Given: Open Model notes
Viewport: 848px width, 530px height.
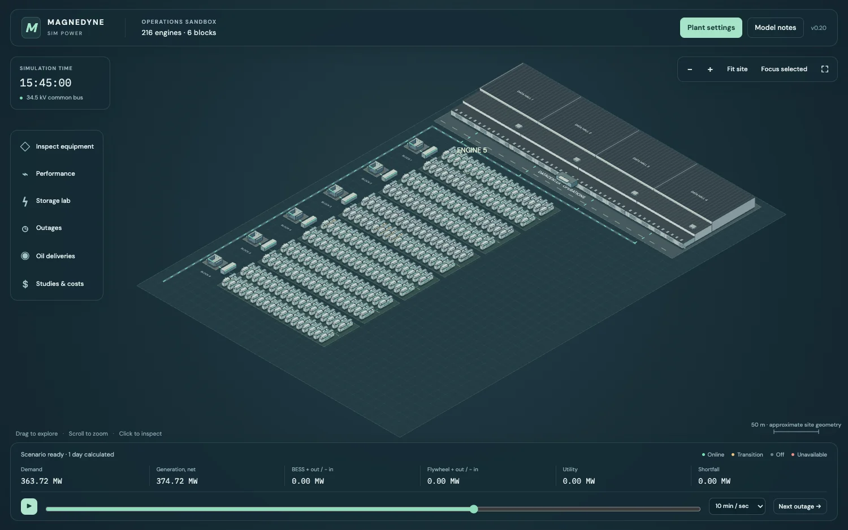Looking at the screenshot, I should click(775, 28).
